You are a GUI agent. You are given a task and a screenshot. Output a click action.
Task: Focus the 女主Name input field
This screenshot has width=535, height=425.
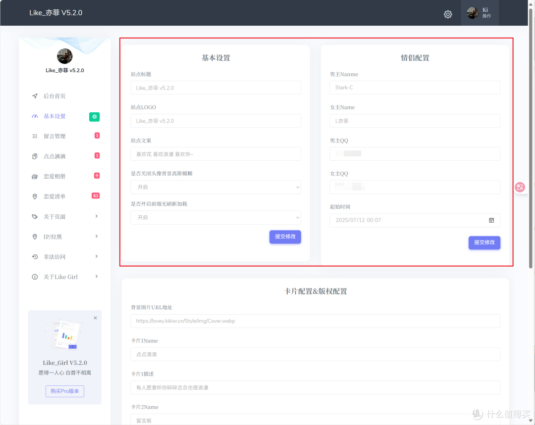click(x=415, y=121)
